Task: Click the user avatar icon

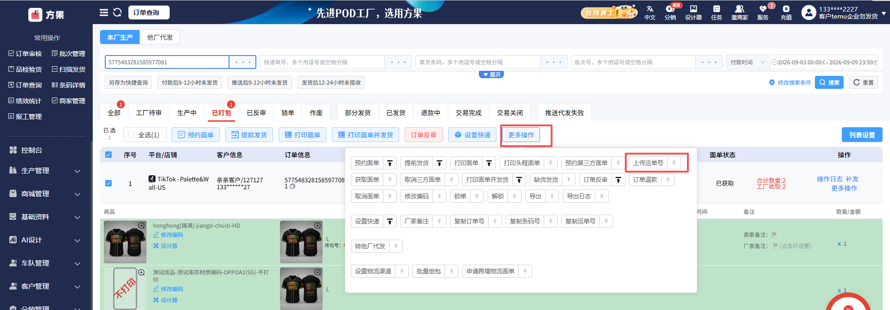Action: [x=809, y=12]
